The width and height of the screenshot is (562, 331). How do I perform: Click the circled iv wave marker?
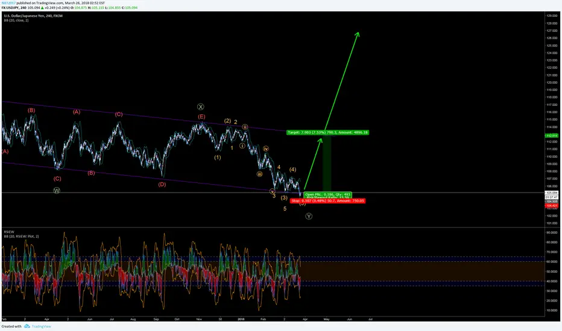[265, 149]
